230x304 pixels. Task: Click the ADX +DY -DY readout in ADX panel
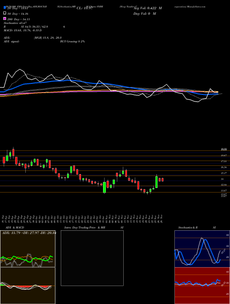click(29, 233)
